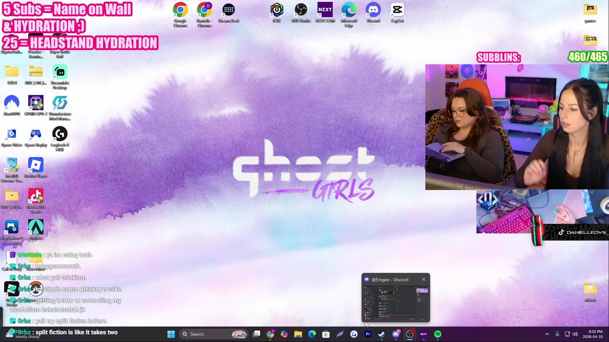The height and width of the screenshot is (342, 609).
Task: Select the games folder on desktop
Action: [x=590, y=13]
